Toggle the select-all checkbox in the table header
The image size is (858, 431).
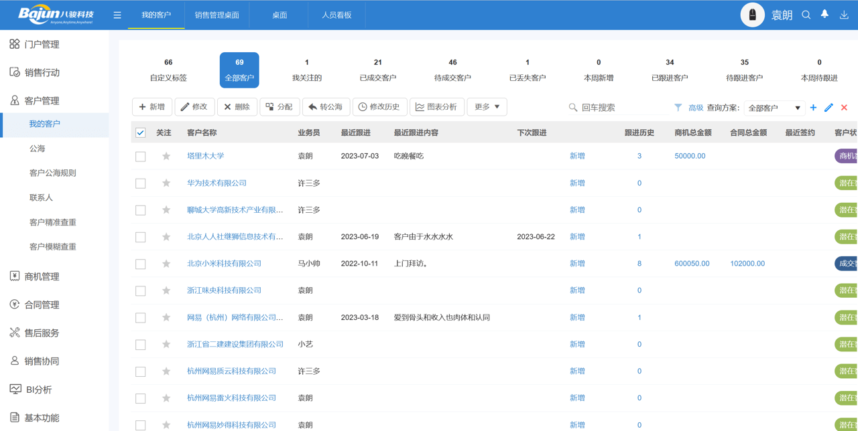pos(140,133)
